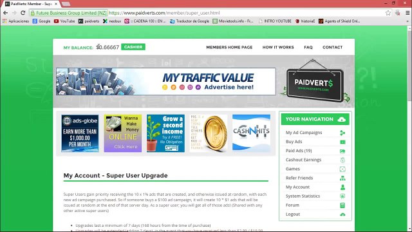The image size is (412, 232).
Task: Open the Google bookmark
Action: [x=41, y=21]
